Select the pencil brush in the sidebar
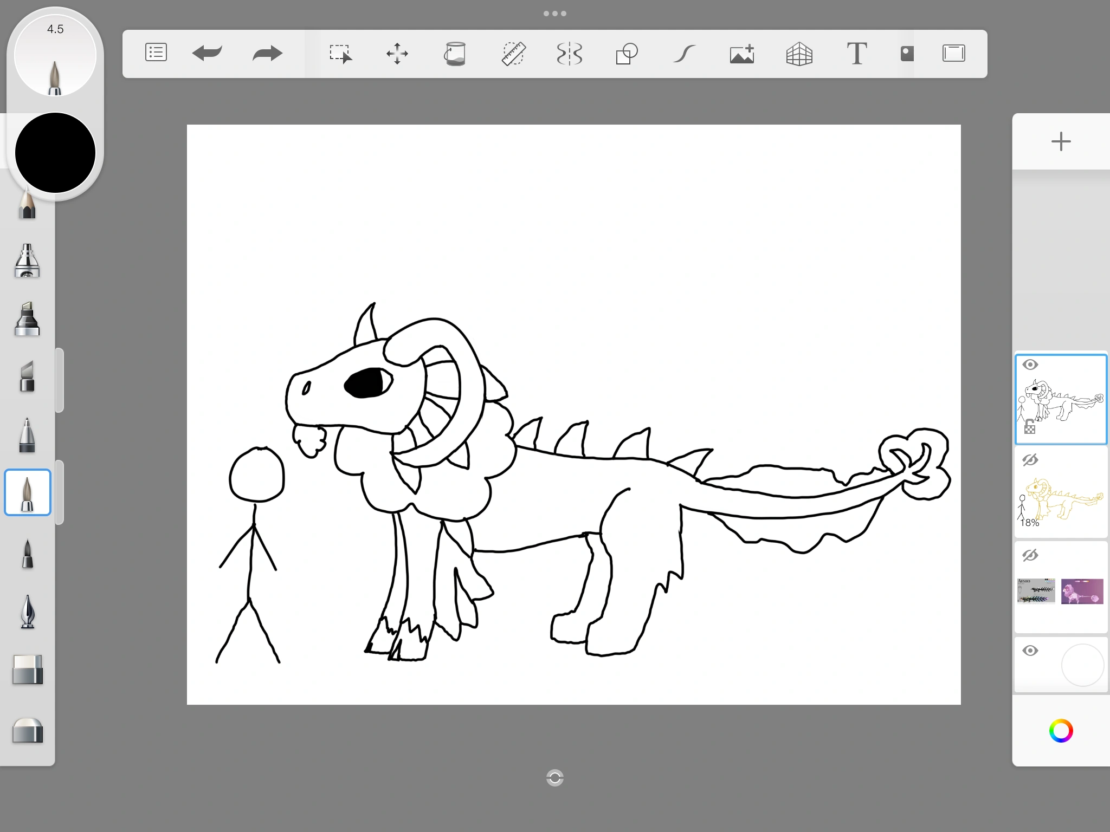Screen dimensions: 1110x832 28,205
